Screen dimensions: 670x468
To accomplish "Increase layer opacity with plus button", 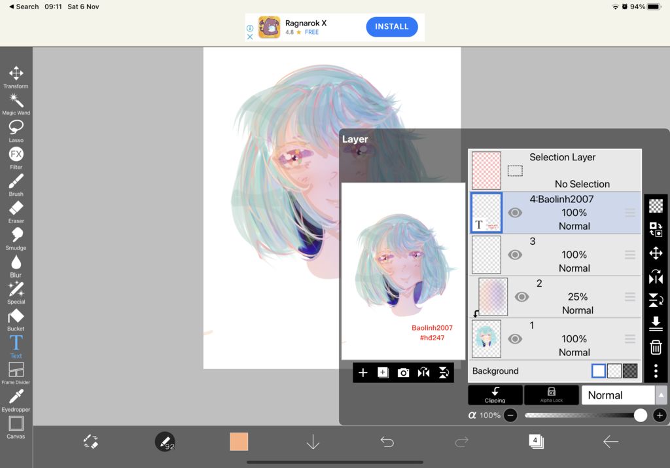I will click(660, 415).
